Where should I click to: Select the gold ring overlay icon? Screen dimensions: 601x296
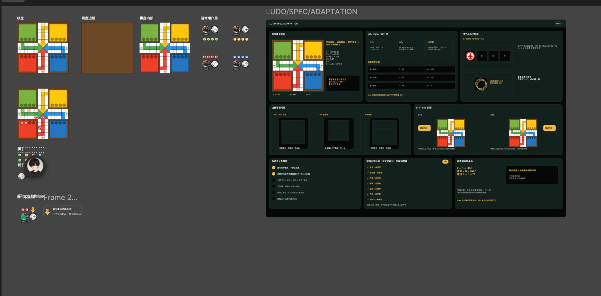[x=481, y=84]
